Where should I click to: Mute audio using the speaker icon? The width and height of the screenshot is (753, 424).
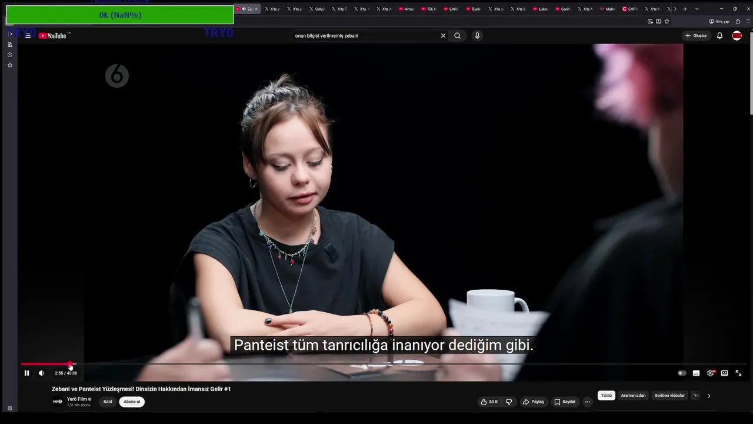[x=41, y=373]
